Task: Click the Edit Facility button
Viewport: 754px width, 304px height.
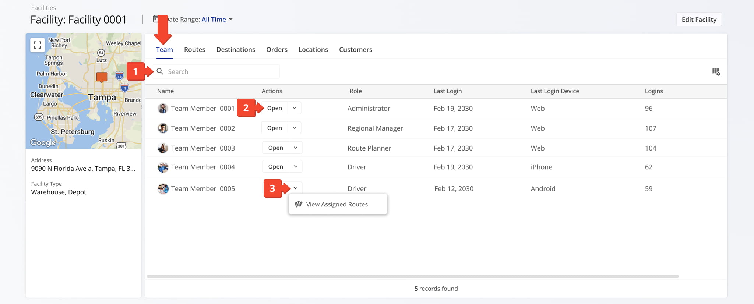Action: [699, 20]
